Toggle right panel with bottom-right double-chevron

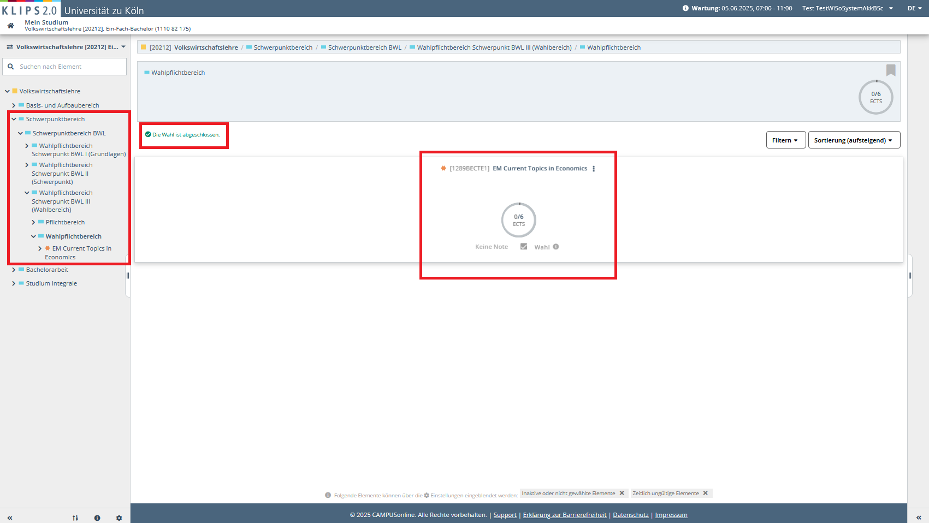919,518
